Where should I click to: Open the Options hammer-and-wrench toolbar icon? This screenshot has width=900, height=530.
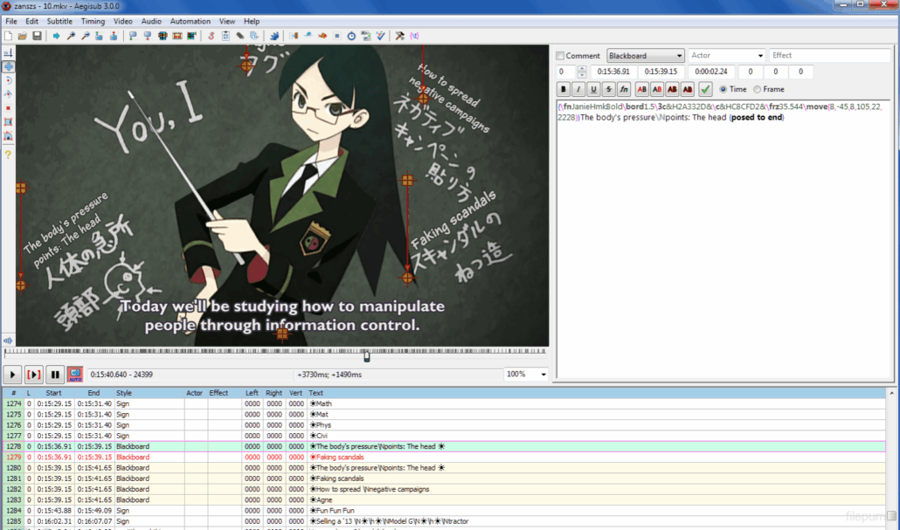(x=399, y=36)
